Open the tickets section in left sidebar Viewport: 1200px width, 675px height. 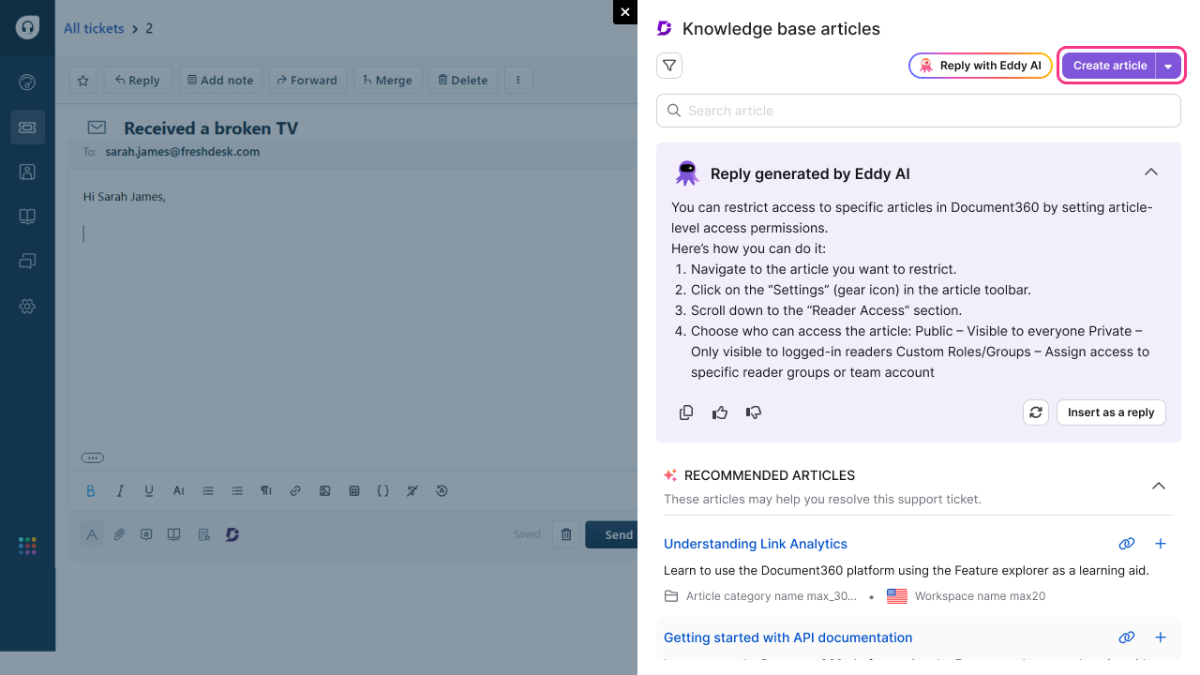pyautogui.click(x=27, y=127)
